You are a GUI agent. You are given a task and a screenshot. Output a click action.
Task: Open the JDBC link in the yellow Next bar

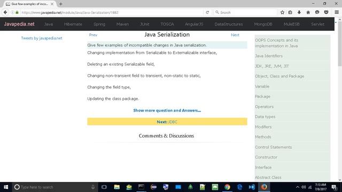point(173,122)
